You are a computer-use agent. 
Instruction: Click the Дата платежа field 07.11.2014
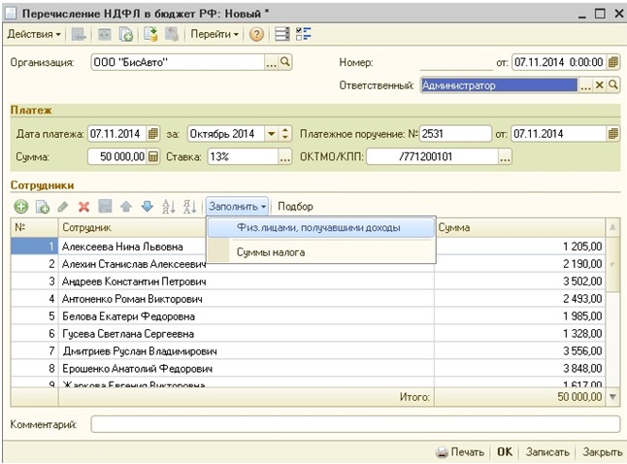coord(117,134)
